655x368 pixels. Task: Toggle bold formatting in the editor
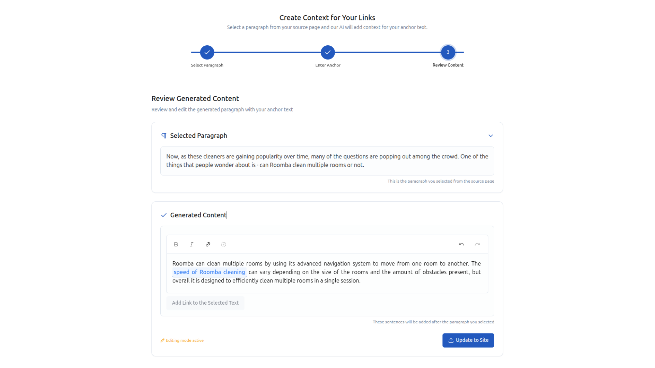pos(176,244)
